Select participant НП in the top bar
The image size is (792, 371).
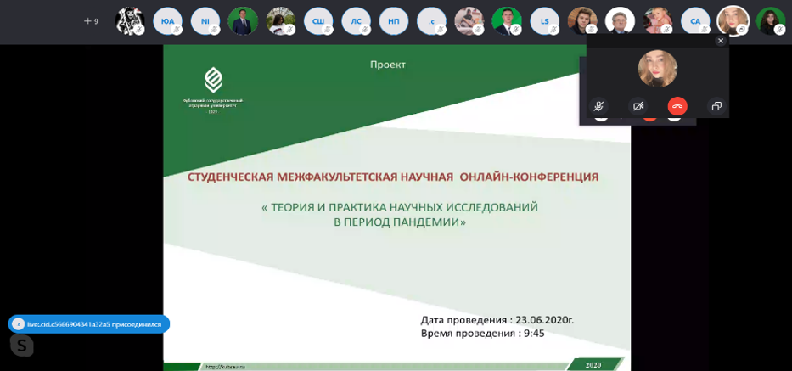(x=393, y=21)
